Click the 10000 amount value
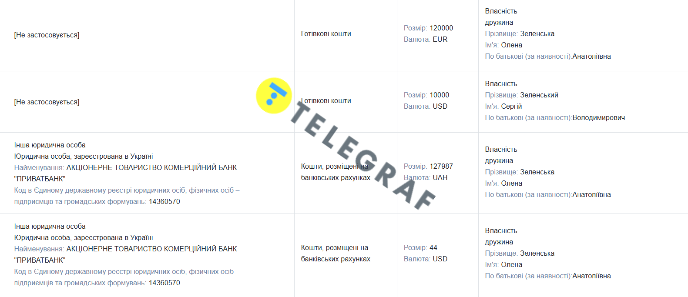Screen dimensions: 688x297 tap(439, 95)
